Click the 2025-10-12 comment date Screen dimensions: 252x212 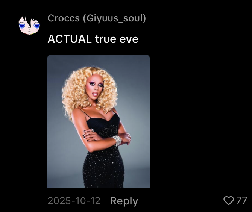(x=74, y=201)
